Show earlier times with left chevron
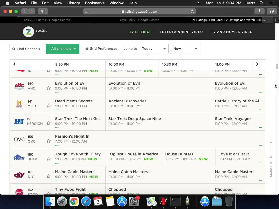This screenshot has width=279, height=209. tap(14, 64)
